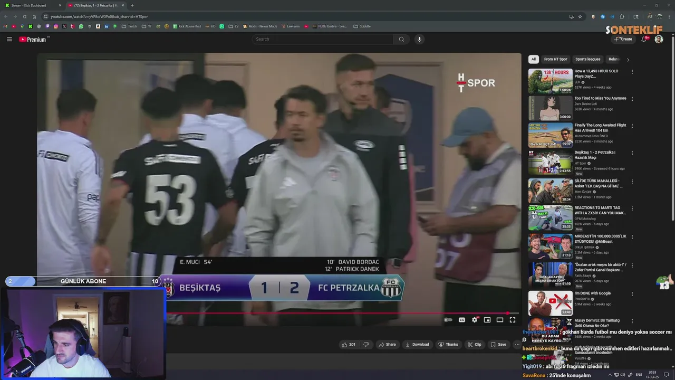Image resolution: width=675 pixels, height=380 pixels.
Task: Open the taskbar notification center icon
Action: point(667,375)
